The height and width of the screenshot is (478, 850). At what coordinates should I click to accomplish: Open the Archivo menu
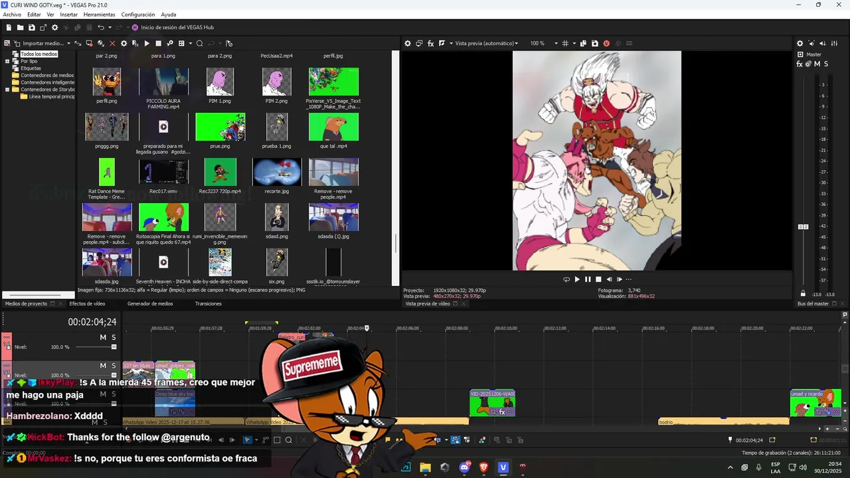(x=12, y=14)
